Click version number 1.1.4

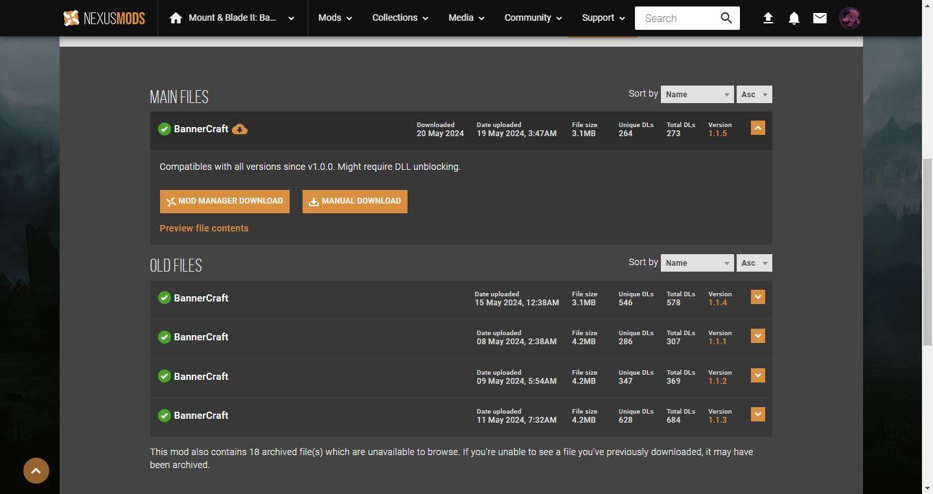[718, 303]
